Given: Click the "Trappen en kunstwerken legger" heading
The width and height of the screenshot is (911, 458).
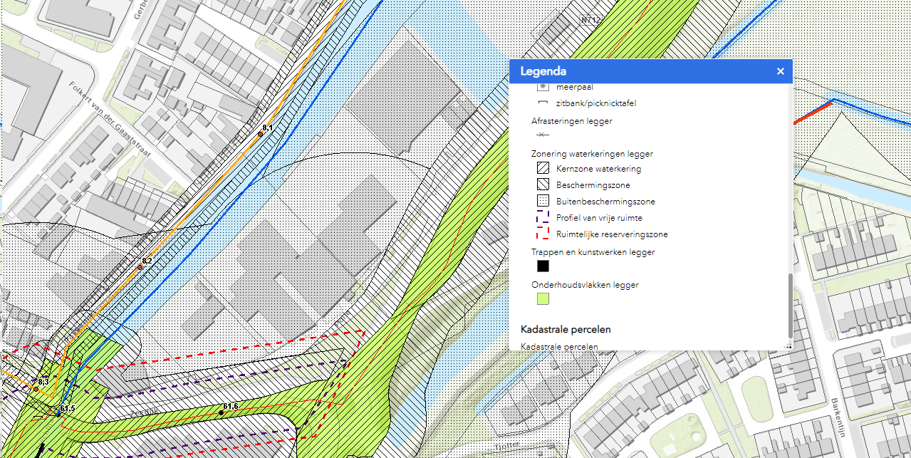Looking at the screenshot, I should click(x=593, y=252).
